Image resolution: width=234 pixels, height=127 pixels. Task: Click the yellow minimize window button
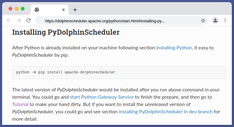17,9
